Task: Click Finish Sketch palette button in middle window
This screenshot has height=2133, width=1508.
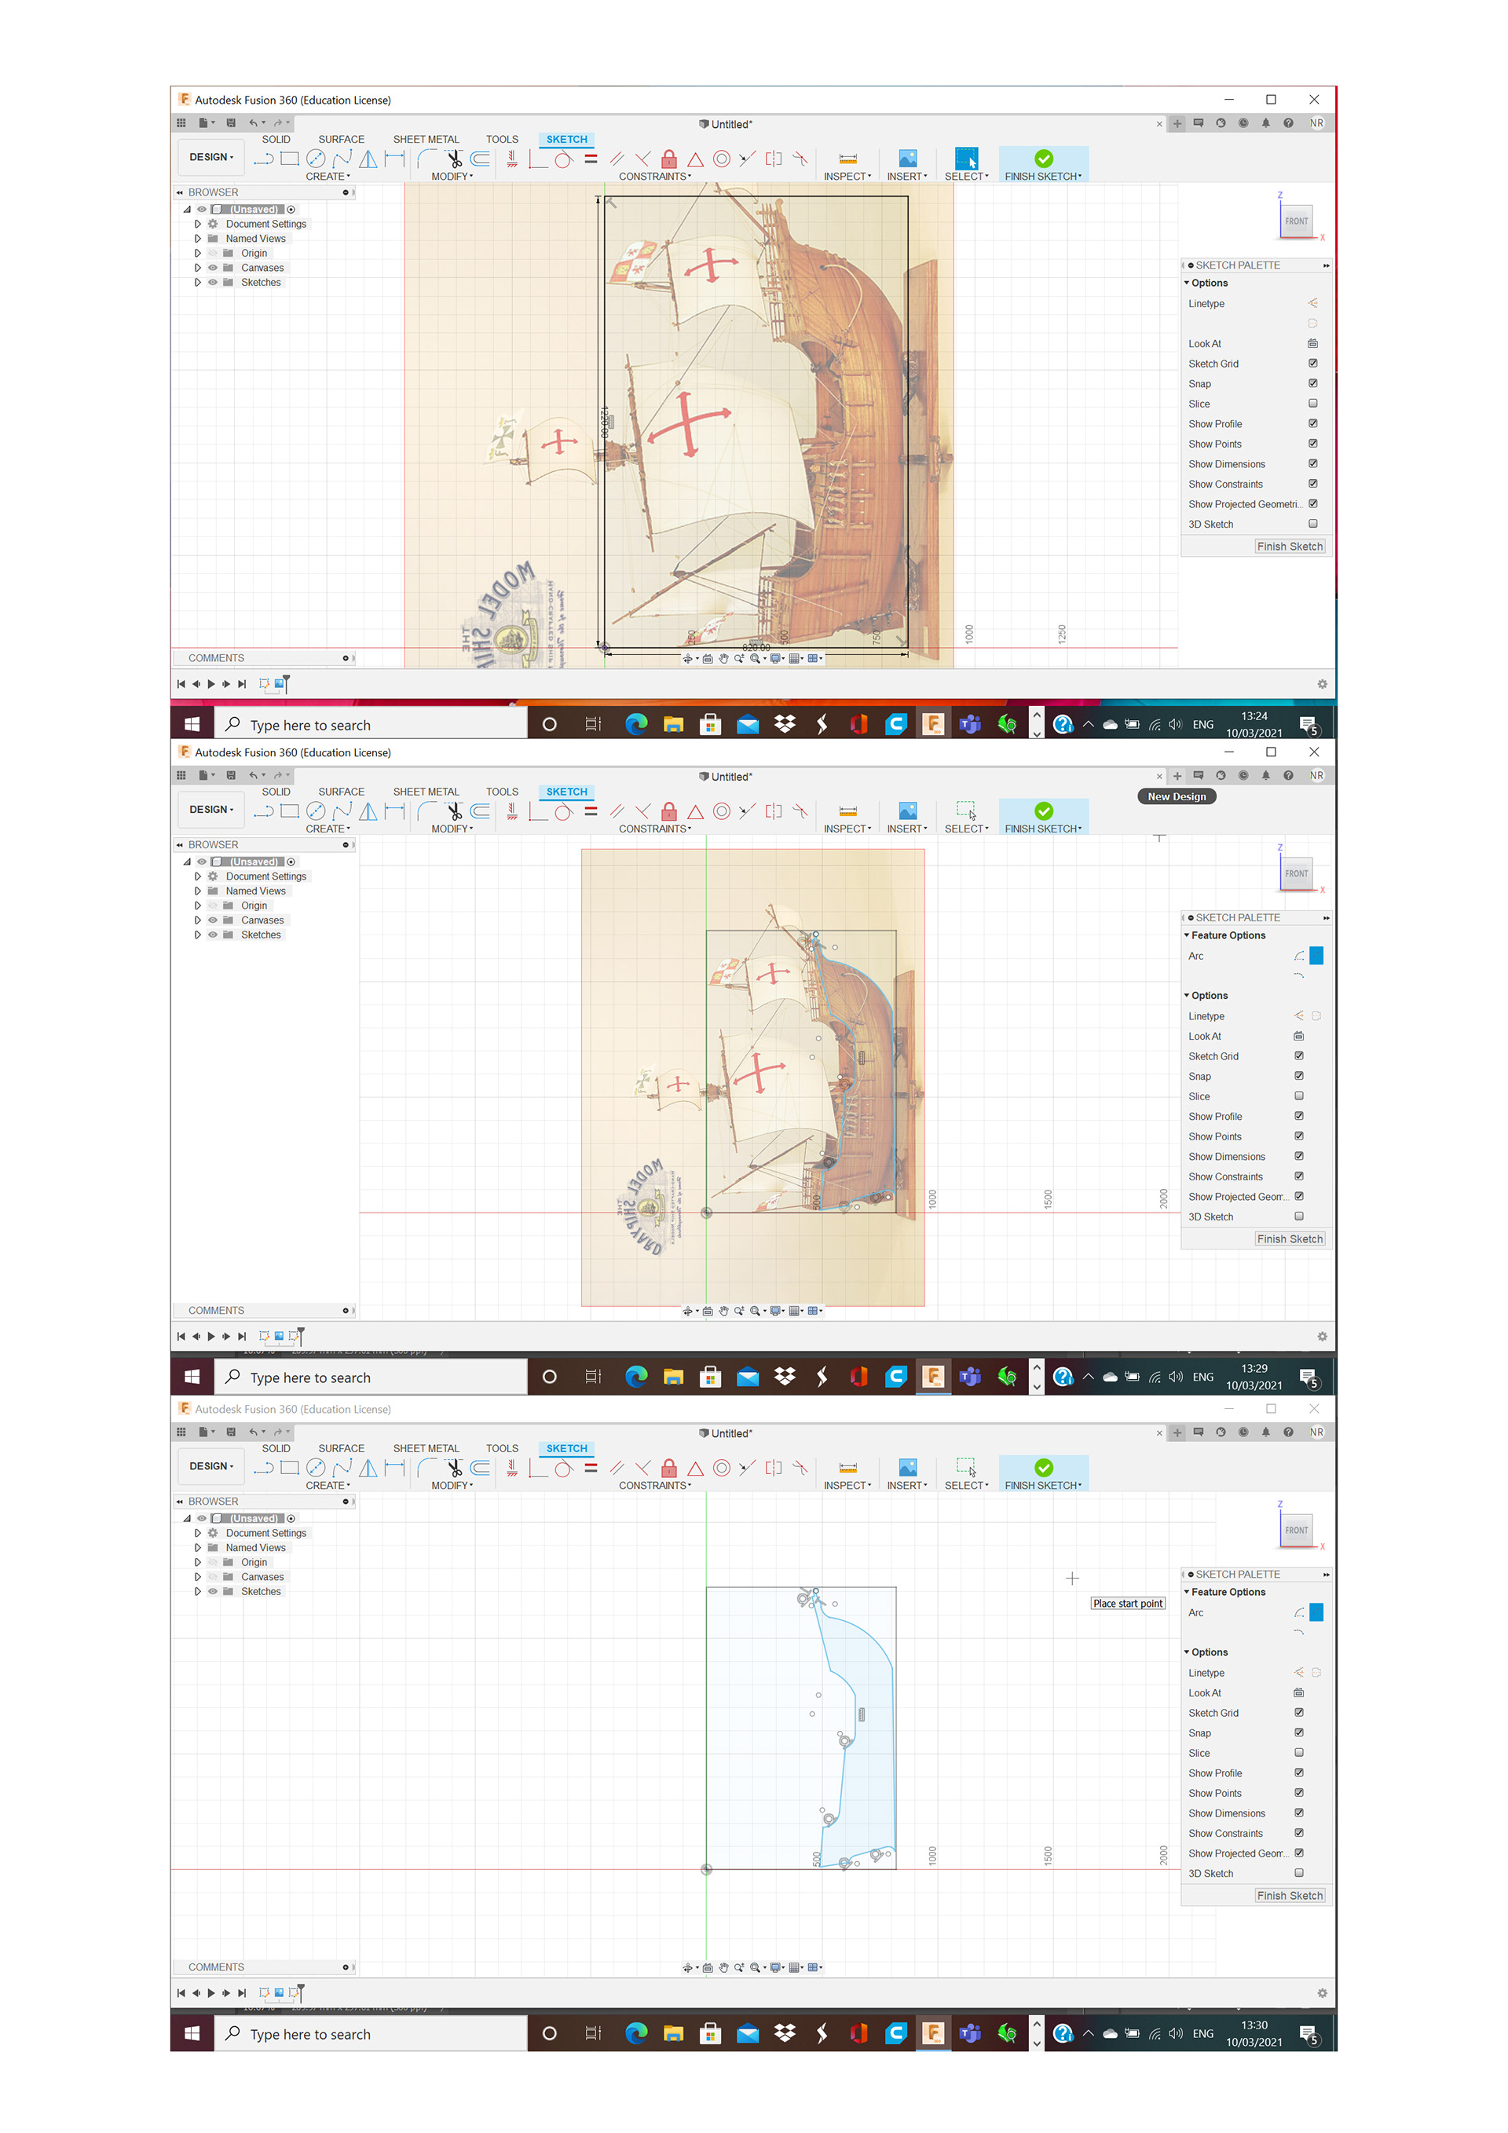Action: point(1290,1239)
